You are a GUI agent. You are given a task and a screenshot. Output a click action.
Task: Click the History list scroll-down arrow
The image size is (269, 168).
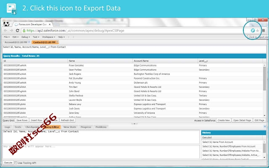tap(264, 157)
